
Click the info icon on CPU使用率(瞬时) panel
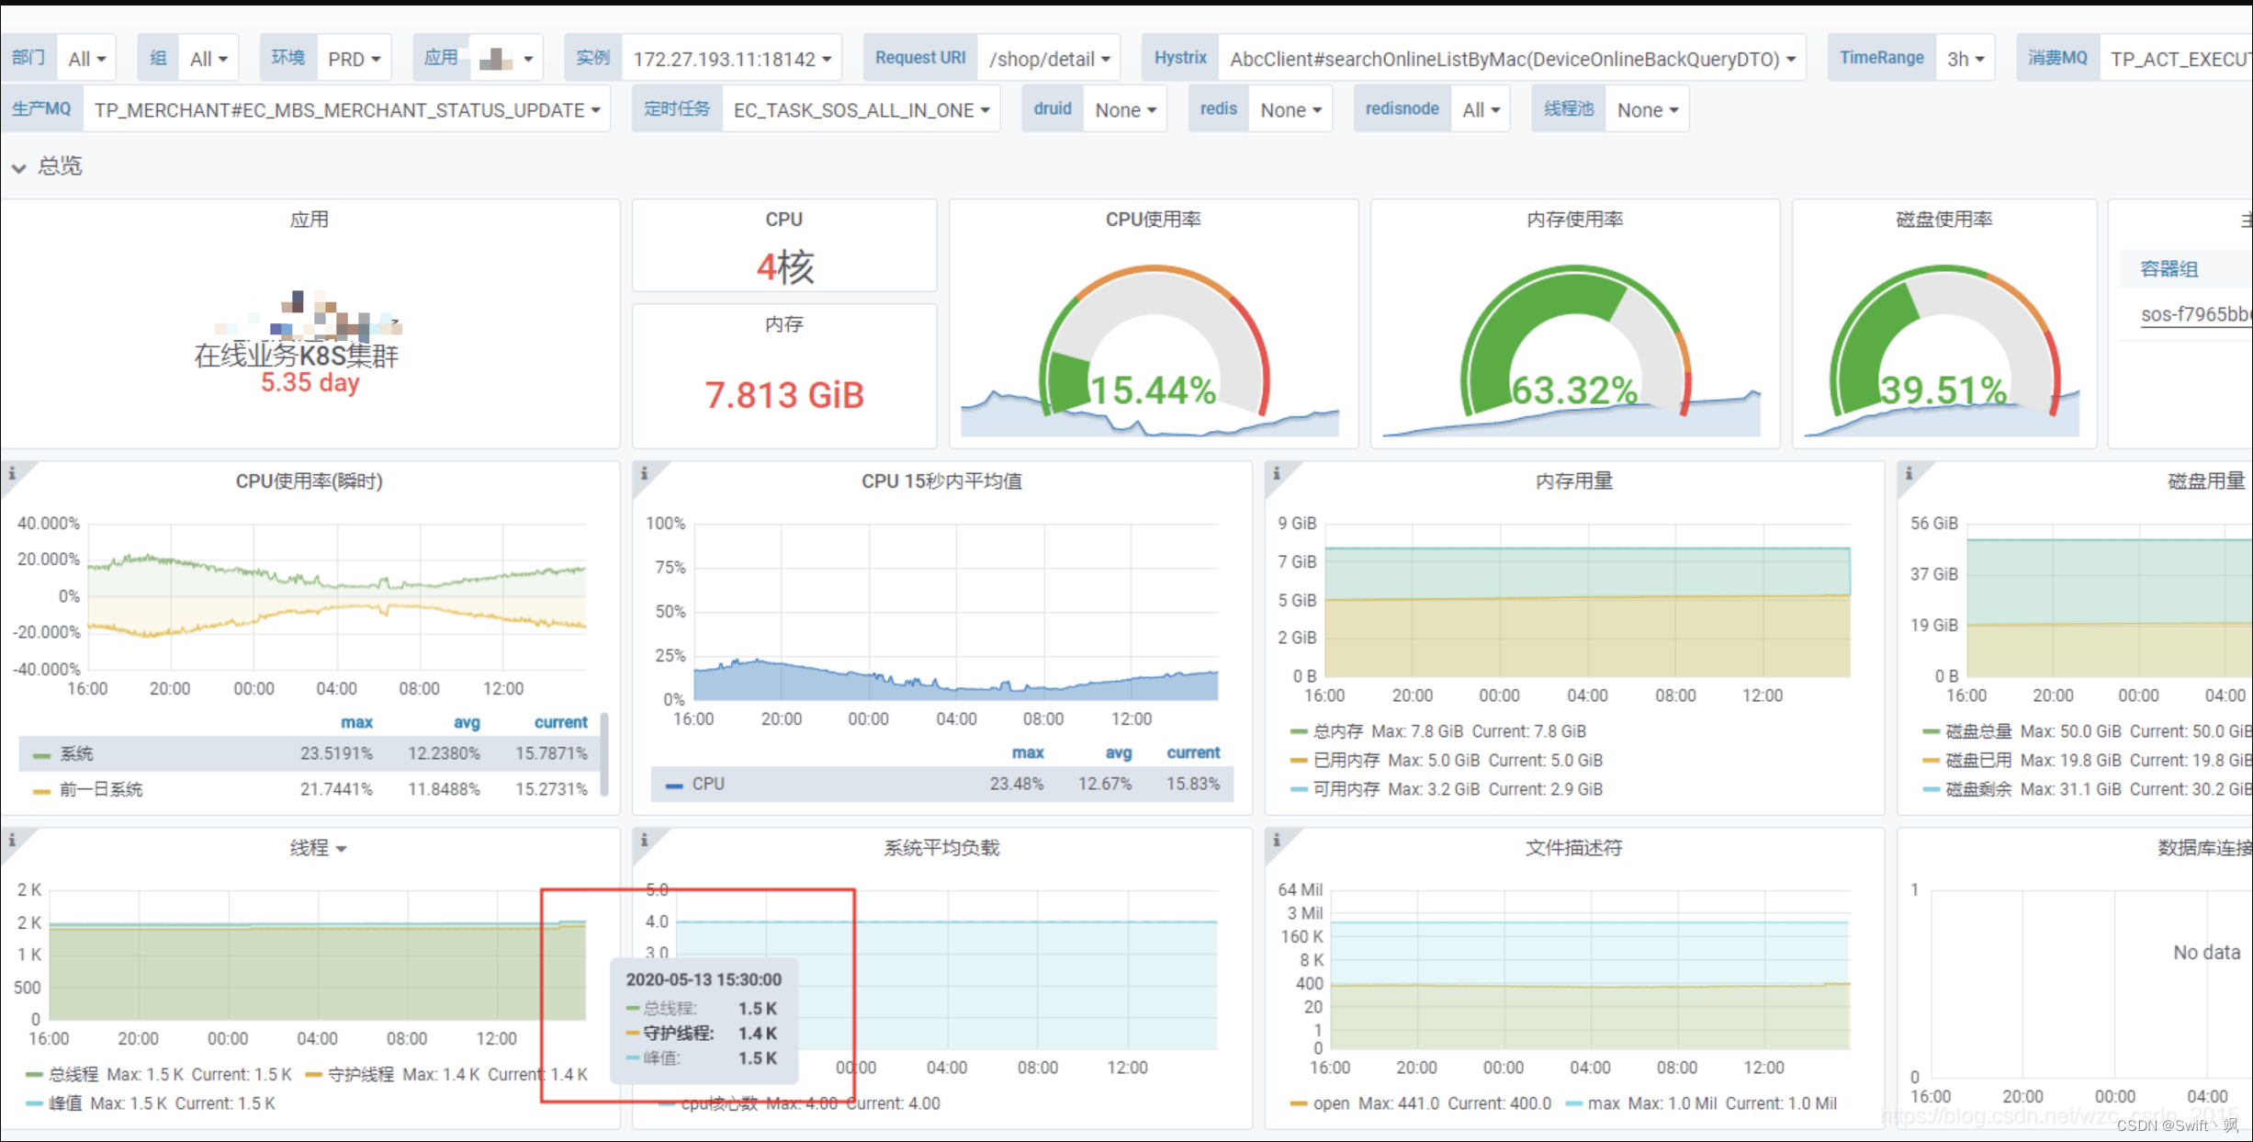pos(12,472)
